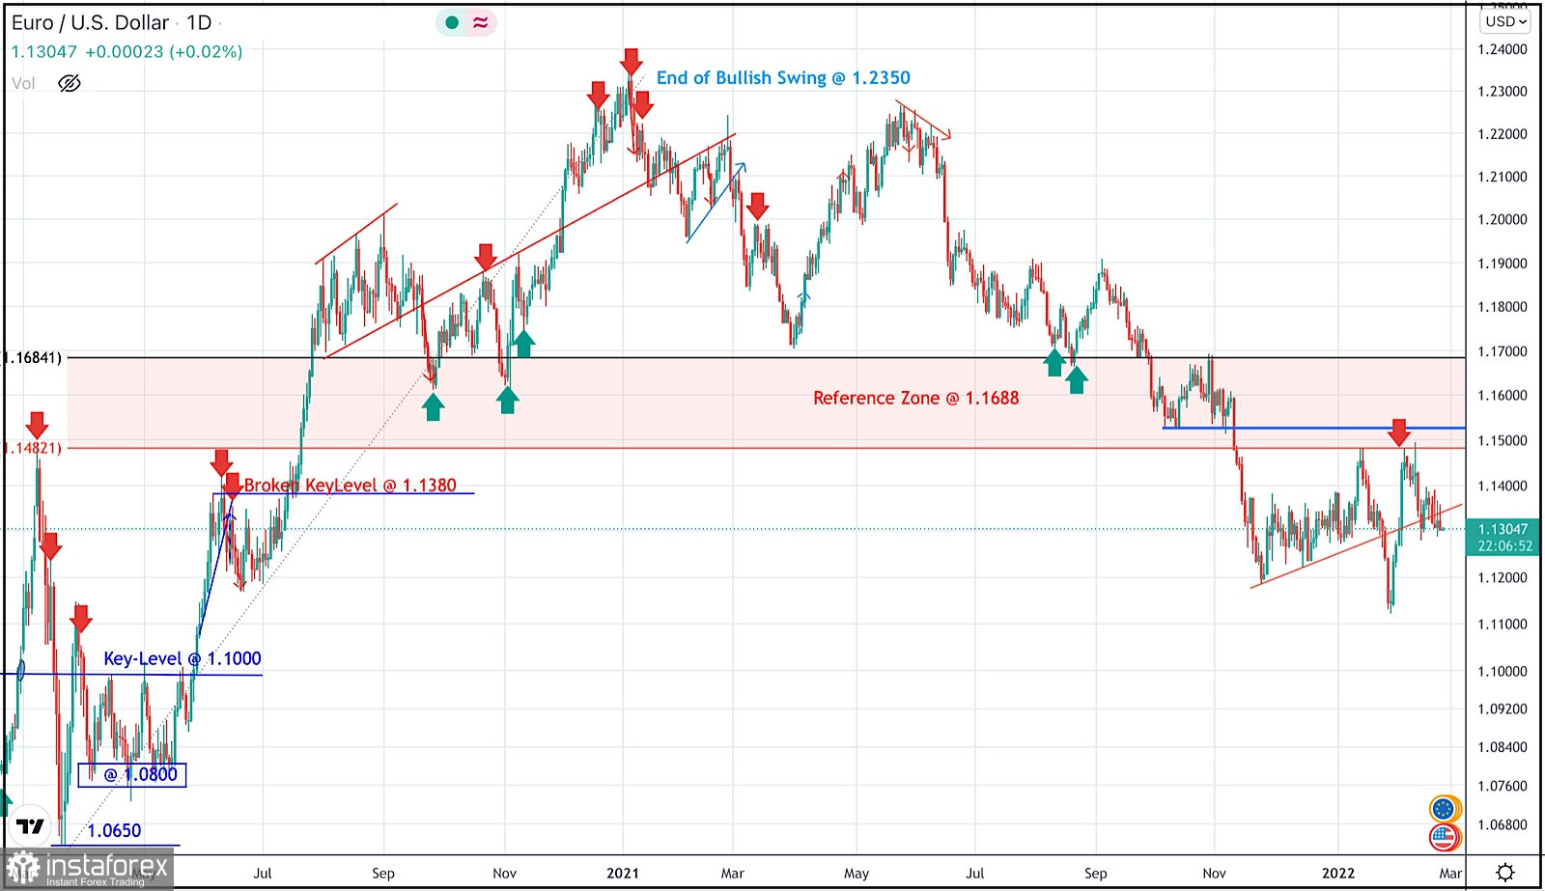This screenshot has width=1545, height=891.
Task: Select 'Broken KeyLevel @ 1.1380' annotation
Action: pyautogui.click(x=350, y=485)
